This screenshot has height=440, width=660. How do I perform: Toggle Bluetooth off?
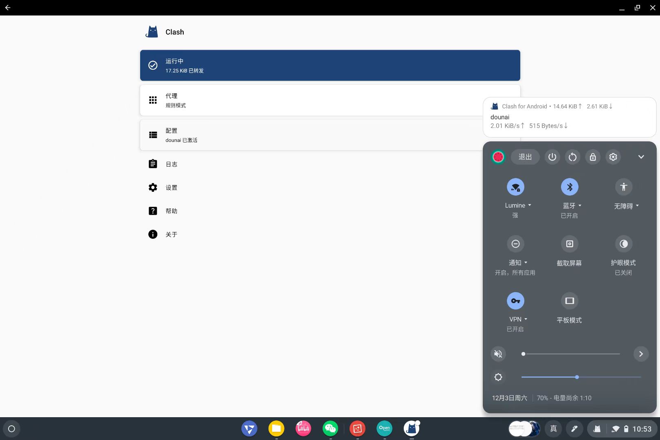570,187
